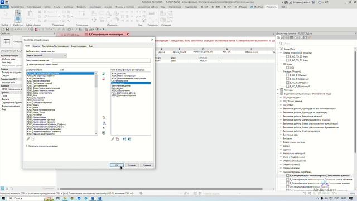Click the help question mark icon in title bar
This screenshot has width=357, height=201.
pyautogui.click(x=320, y=2)
